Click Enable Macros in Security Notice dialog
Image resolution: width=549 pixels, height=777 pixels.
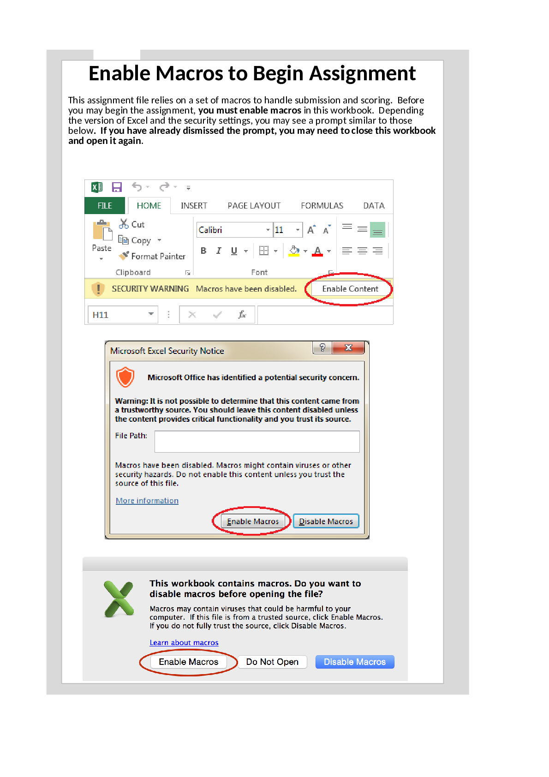pyautogui.click(x=253, y=521)
